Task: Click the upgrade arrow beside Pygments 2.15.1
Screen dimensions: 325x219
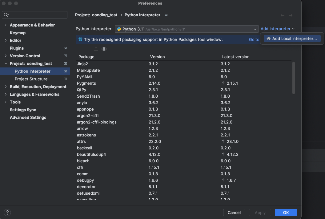Action: (x=223, y=83)
